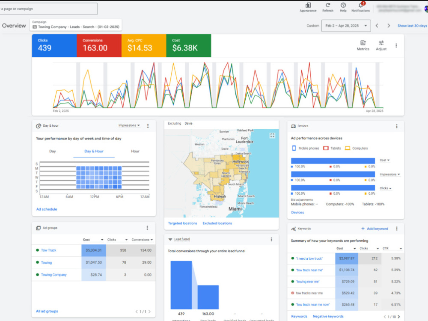Image resolution: width=428 pixels, height=321 pixels.
Task: Open the 'i need a tow truck' keyword
Action: [x=309, y=259]
